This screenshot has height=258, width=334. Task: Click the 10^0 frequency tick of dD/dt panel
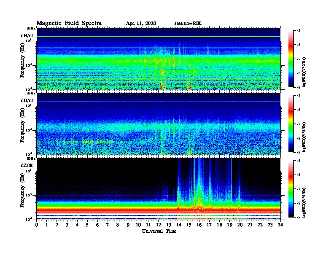(x=29, y=130)
